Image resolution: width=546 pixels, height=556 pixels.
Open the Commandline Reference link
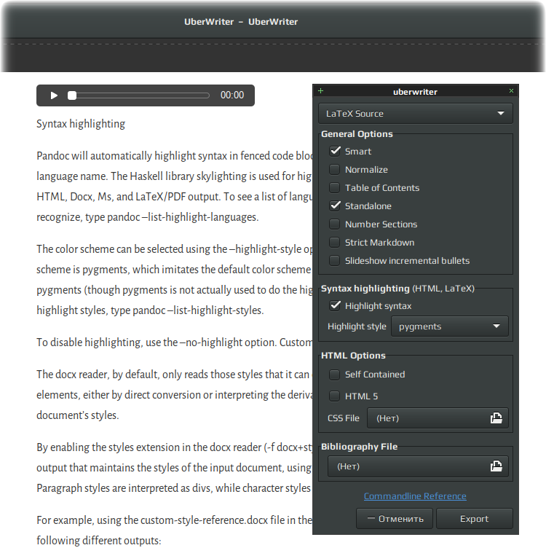pos(415,496)
